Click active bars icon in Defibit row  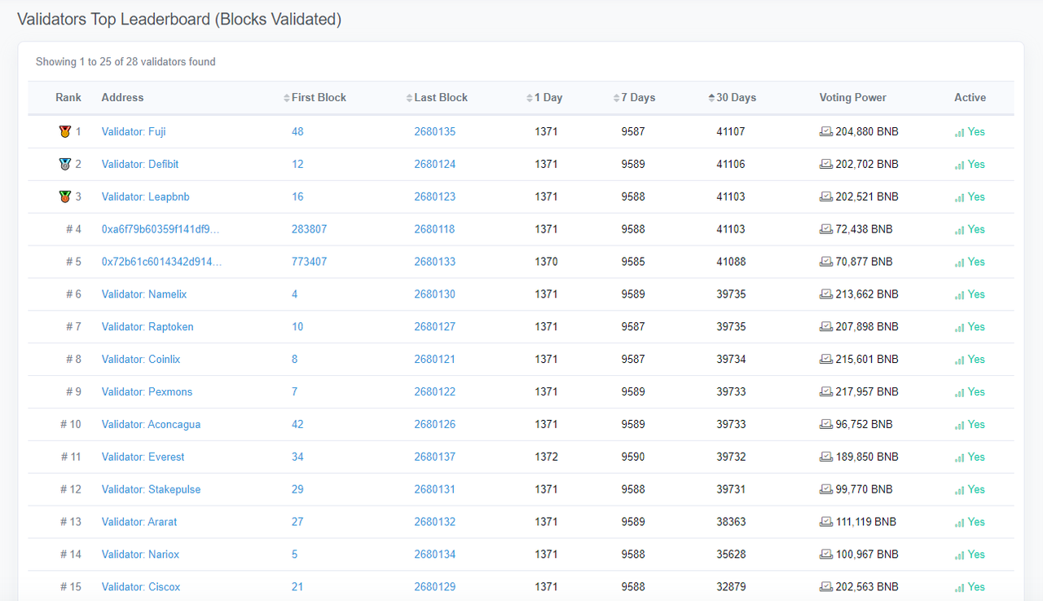[x=960, y=165]
